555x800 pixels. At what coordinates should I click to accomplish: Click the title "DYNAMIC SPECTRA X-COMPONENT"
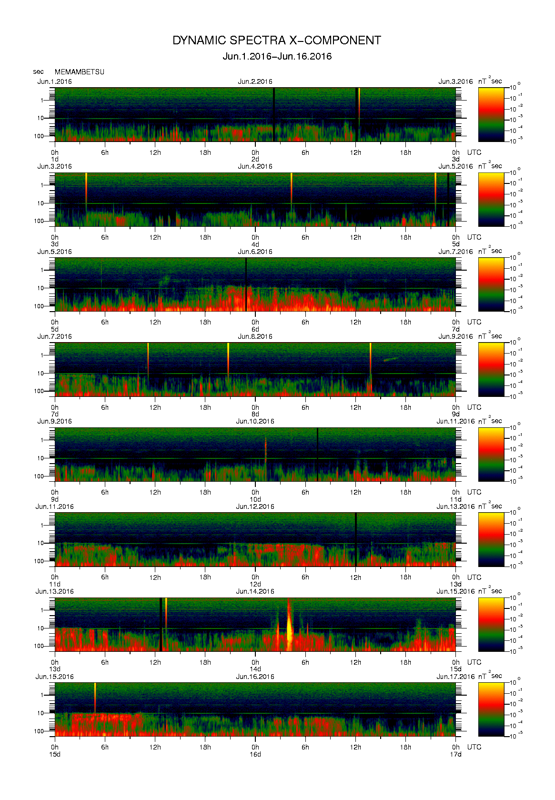pos(277,41)
